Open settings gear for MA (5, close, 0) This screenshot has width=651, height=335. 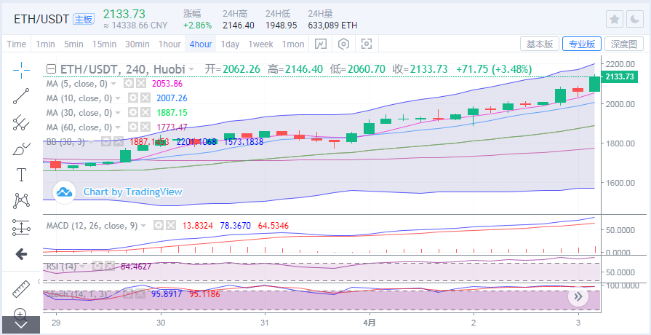point(129,84)
